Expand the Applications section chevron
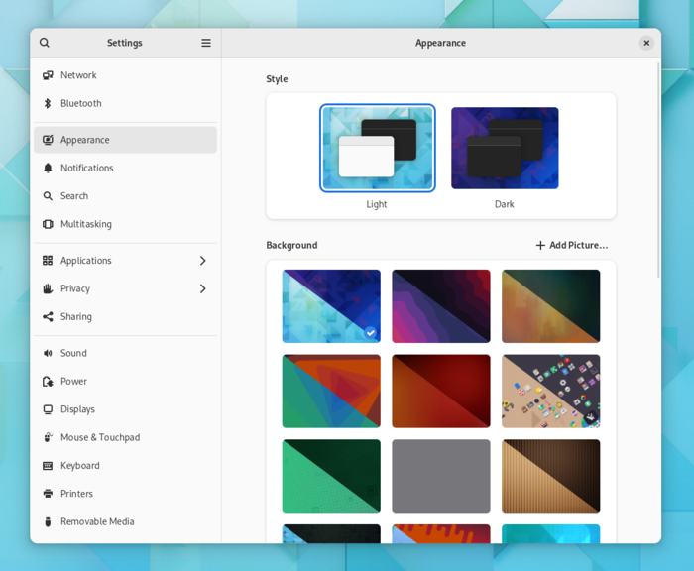The height and width of the screenshot is (571, 694). (202, 261)
